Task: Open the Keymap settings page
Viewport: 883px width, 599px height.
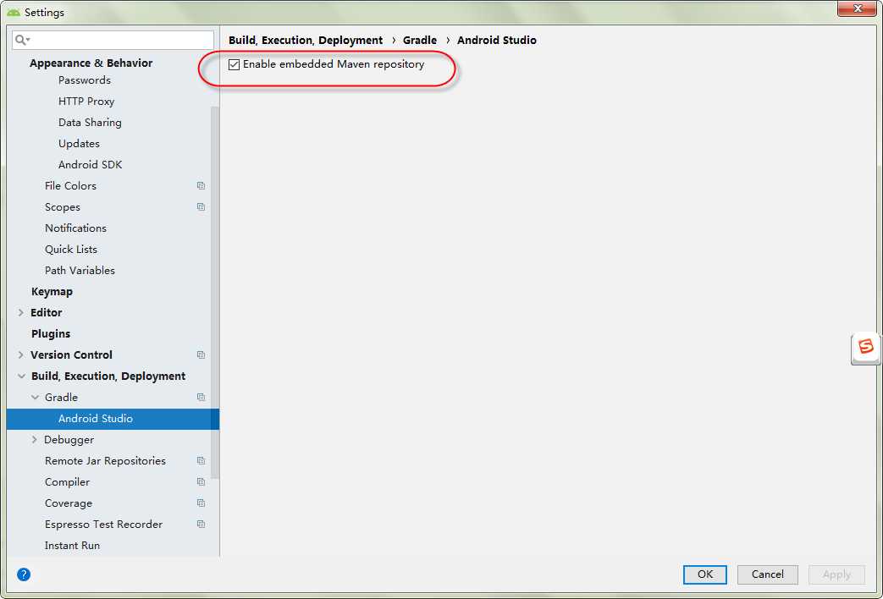Action: pos(52,292)
